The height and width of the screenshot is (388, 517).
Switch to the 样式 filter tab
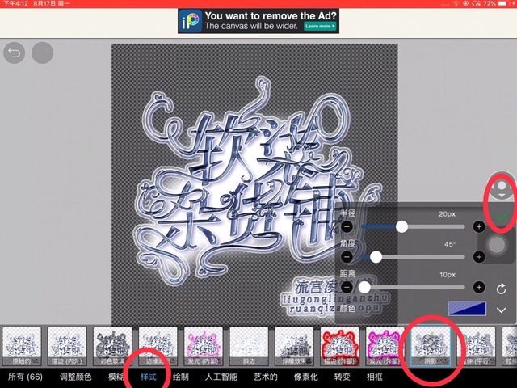149,377
